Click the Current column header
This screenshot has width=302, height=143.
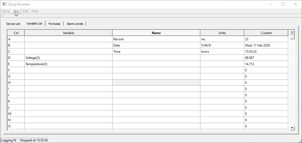pos(266,33)
